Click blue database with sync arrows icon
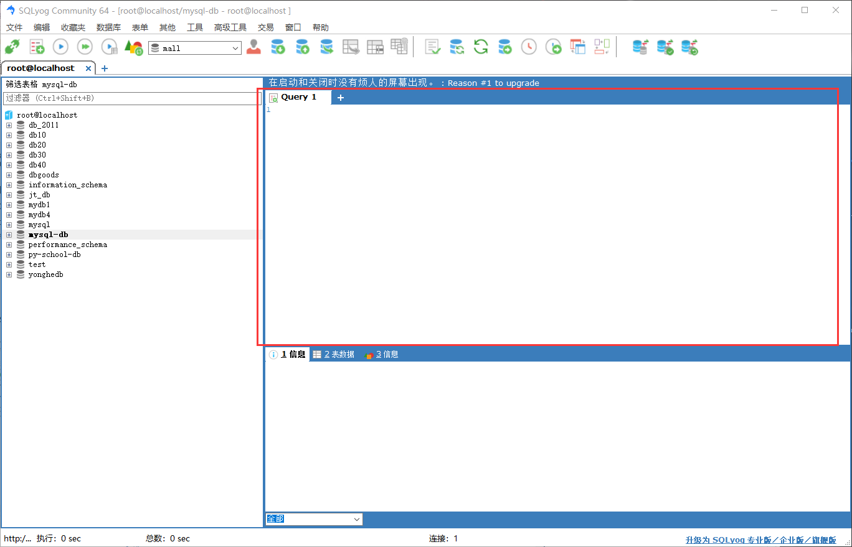Screen dimensions: 852x547 point(457,47)
